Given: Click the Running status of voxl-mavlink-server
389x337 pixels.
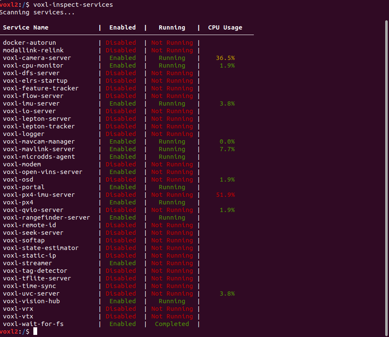Looking at the screenshot, I should [172, 149].
